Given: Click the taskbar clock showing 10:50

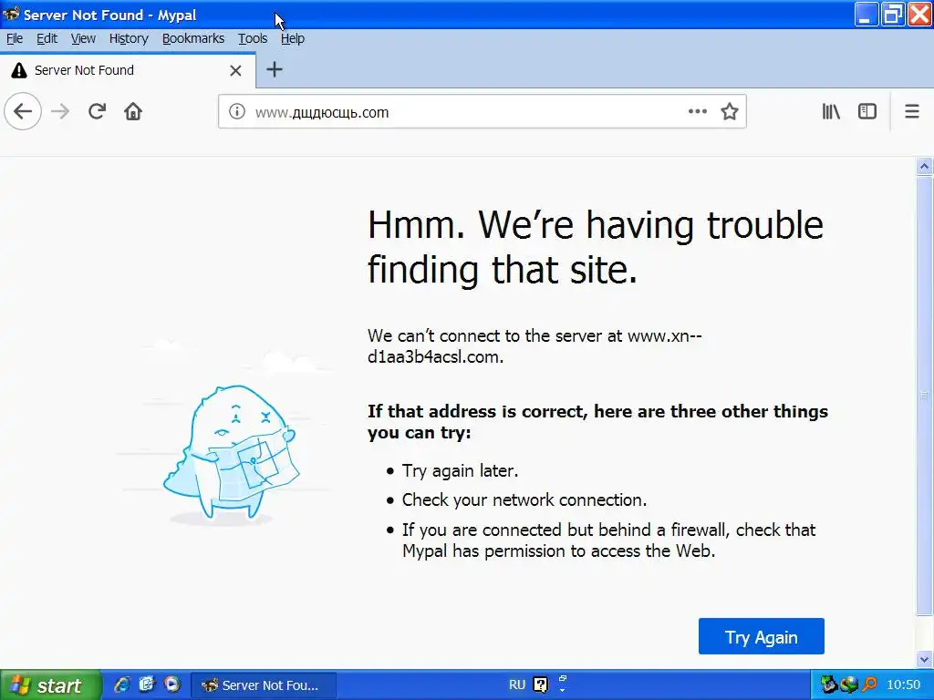Looking at the screenshot, I should click(x=903, y=685).
